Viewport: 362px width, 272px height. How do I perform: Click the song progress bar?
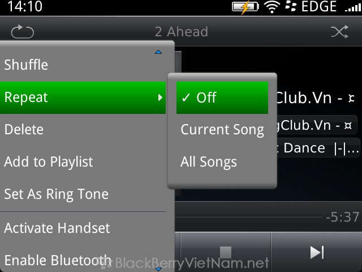249,217
